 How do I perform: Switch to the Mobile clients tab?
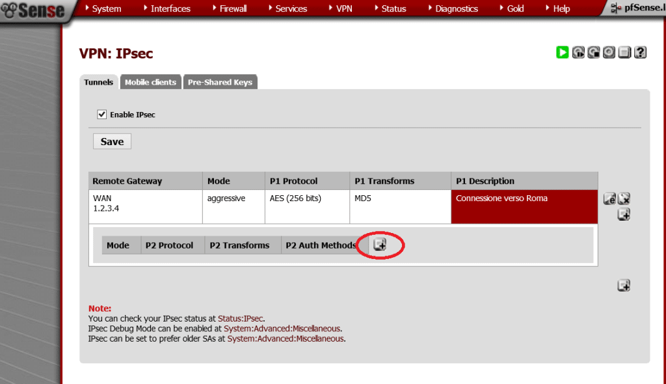click(x=150, y=82)
